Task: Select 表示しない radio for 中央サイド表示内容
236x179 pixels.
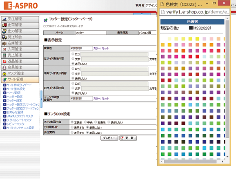Action: (x=73, y=78)
